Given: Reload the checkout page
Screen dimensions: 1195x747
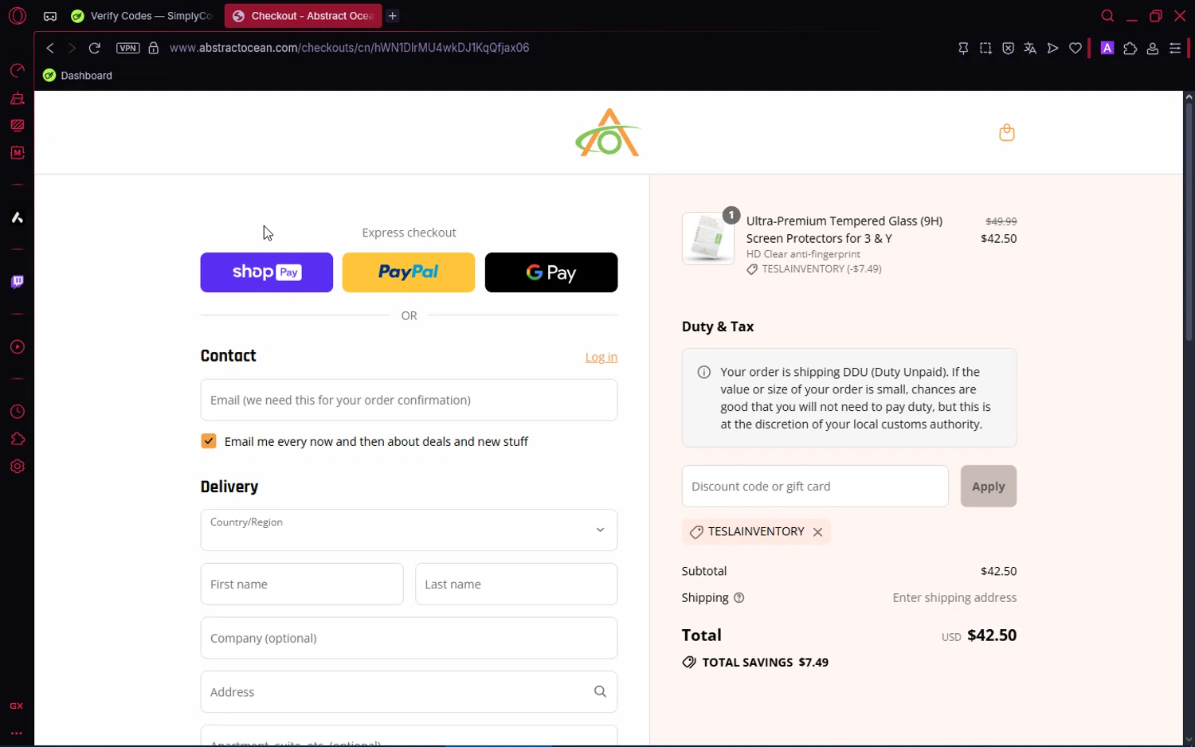Looking at the screenshot, I should pos(94,48).
